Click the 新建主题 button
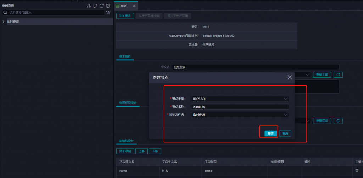 322,75
